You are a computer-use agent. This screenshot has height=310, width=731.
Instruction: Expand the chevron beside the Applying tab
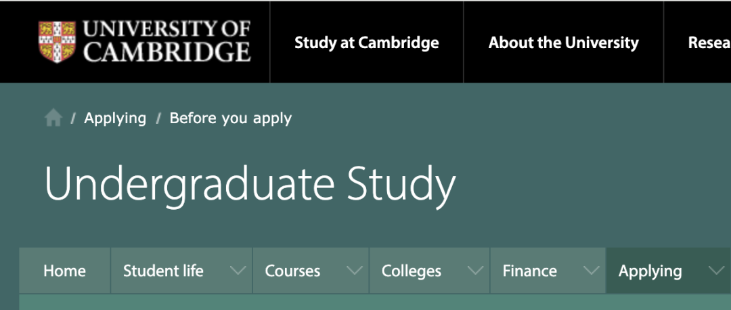click(715, 271)
